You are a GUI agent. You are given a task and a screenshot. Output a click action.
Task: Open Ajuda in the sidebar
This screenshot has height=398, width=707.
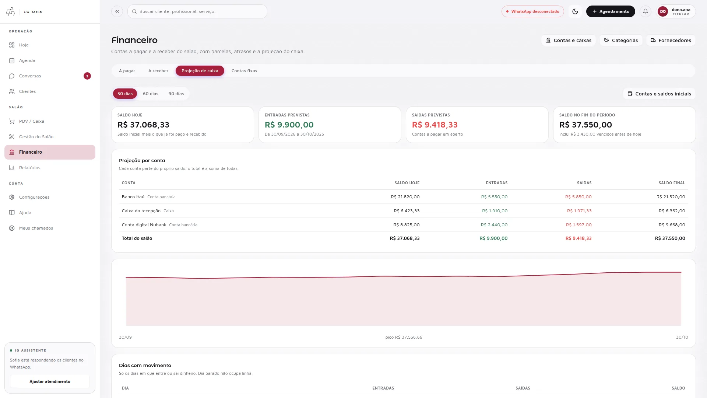click(50, 213)
